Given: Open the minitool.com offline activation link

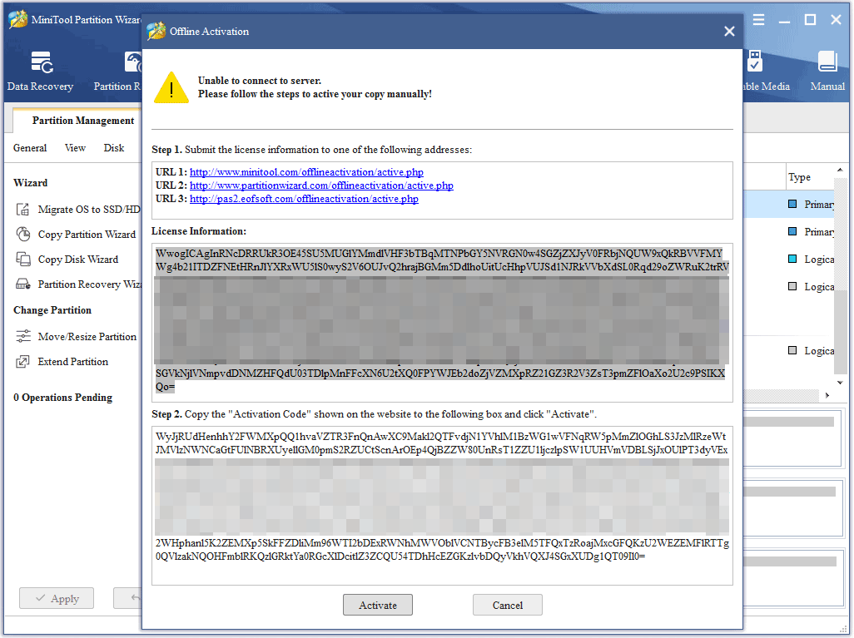Looking at the screenshot, I should [x=306, y=172].
